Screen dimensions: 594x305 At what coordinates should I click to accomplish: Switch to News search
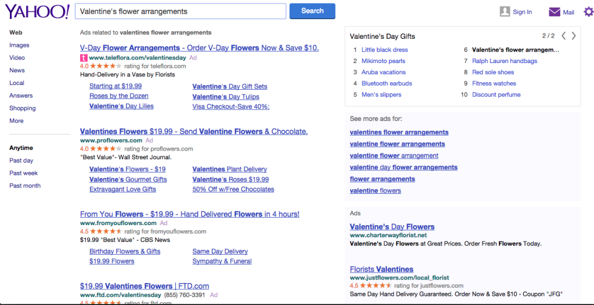[x=17, y=70]
